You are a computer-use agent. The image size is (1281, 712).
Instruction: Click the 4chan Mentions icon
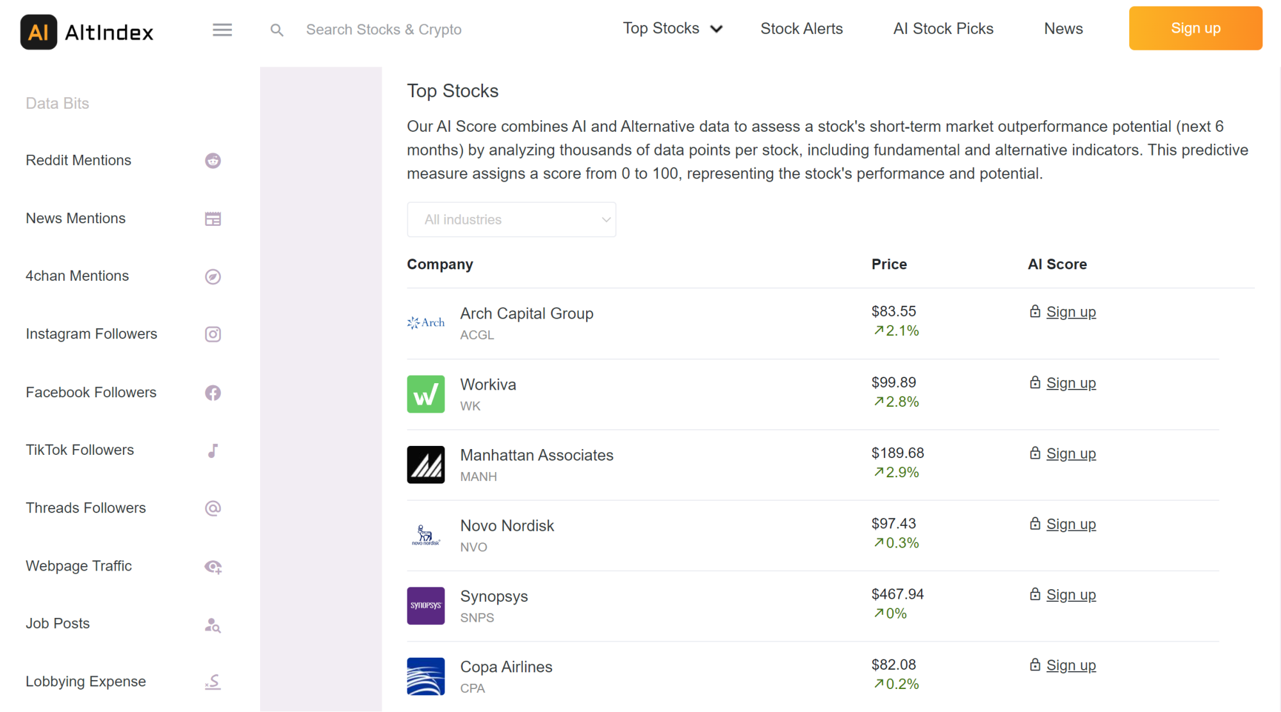click(x=213, y=276)
